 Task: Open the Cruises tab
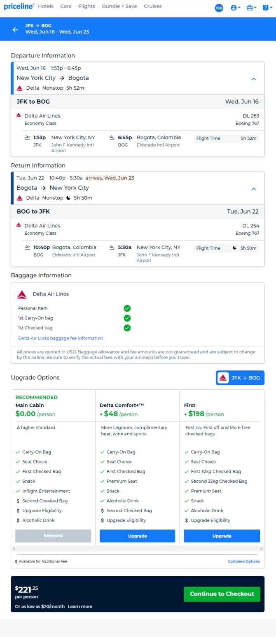153,7
